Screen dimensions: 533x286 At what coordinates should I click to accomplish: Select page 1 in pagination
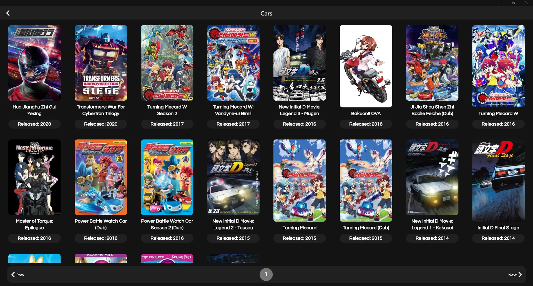click(266, 274)
